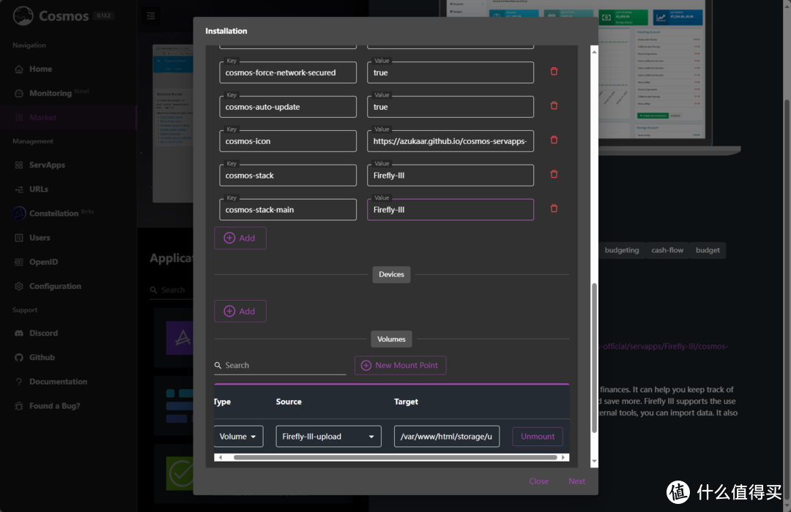Open the Discord support link
Screen dimensions: 791x512
(43, 333)
